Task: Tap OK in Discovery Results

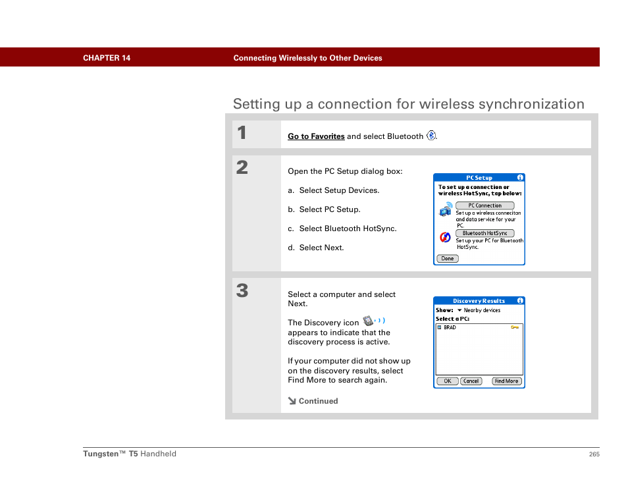Action: (x=448, y=381)
